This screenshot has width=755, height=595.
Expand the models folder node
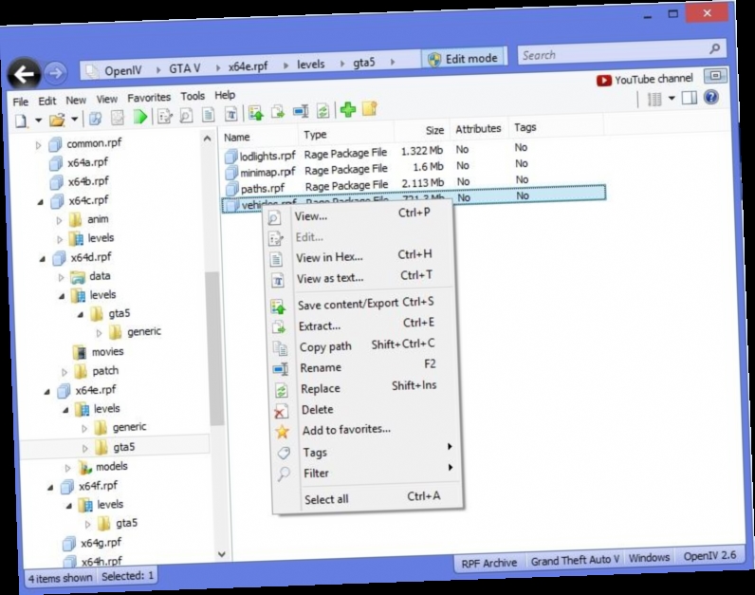coord(68,468)
